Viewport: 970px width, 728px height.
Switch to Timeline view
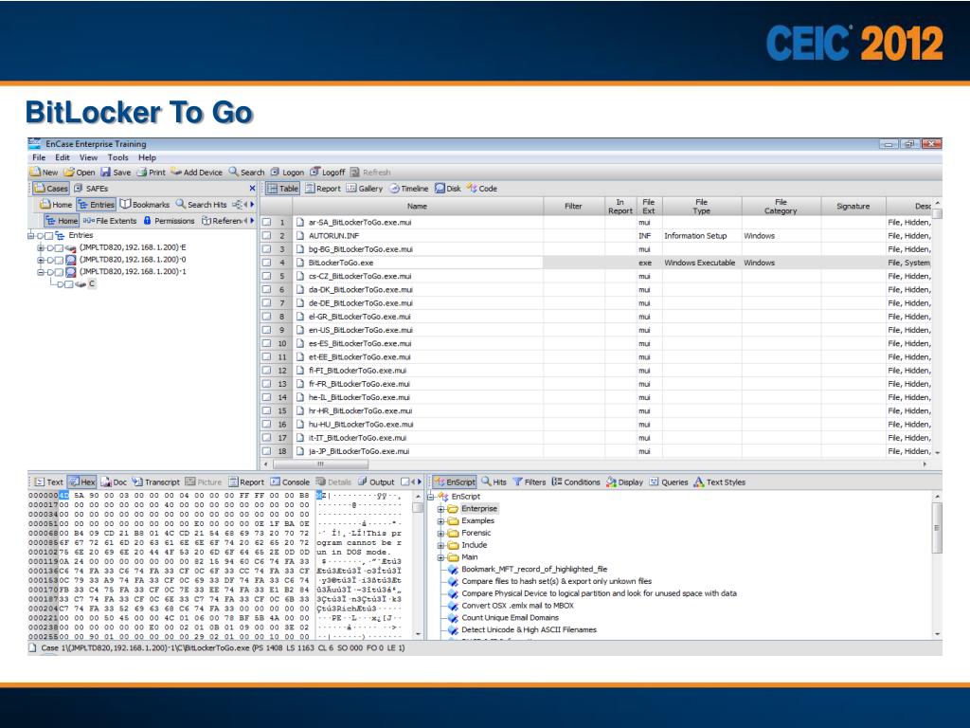pos(408,189)
